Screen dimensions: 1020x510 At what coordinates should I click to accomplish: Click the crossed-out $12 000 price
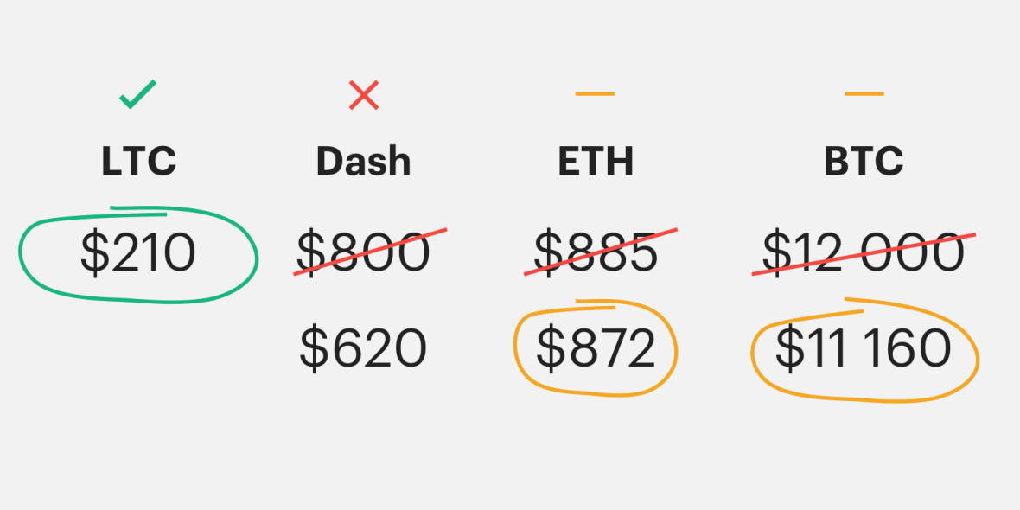coord(864,252)
